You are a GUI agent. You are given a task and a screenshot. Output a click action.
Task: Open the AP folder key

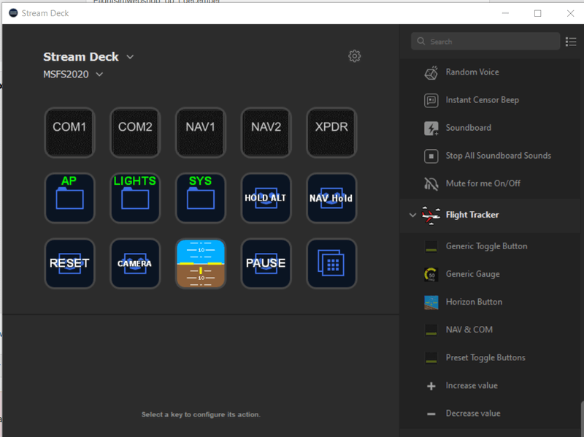click(x=69, y=198)
